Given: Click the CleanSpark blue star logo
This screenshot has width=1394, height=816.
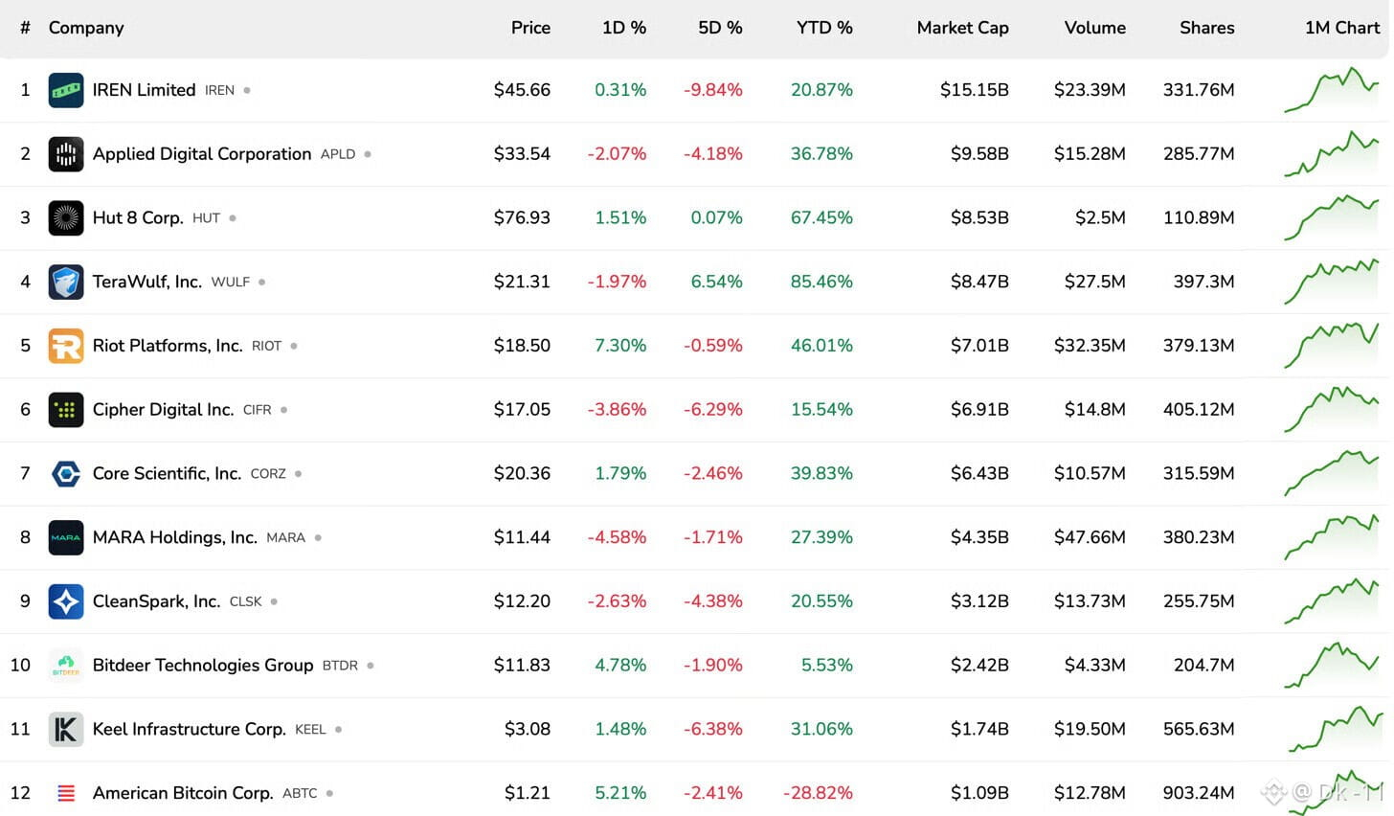Looking at the screenshot, I should [x=66, y=601].
